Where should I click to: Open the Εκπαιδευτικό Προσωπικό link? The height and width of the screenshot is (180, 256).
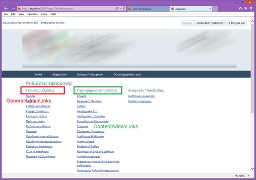pyautogui.click(x=93, y=121)
